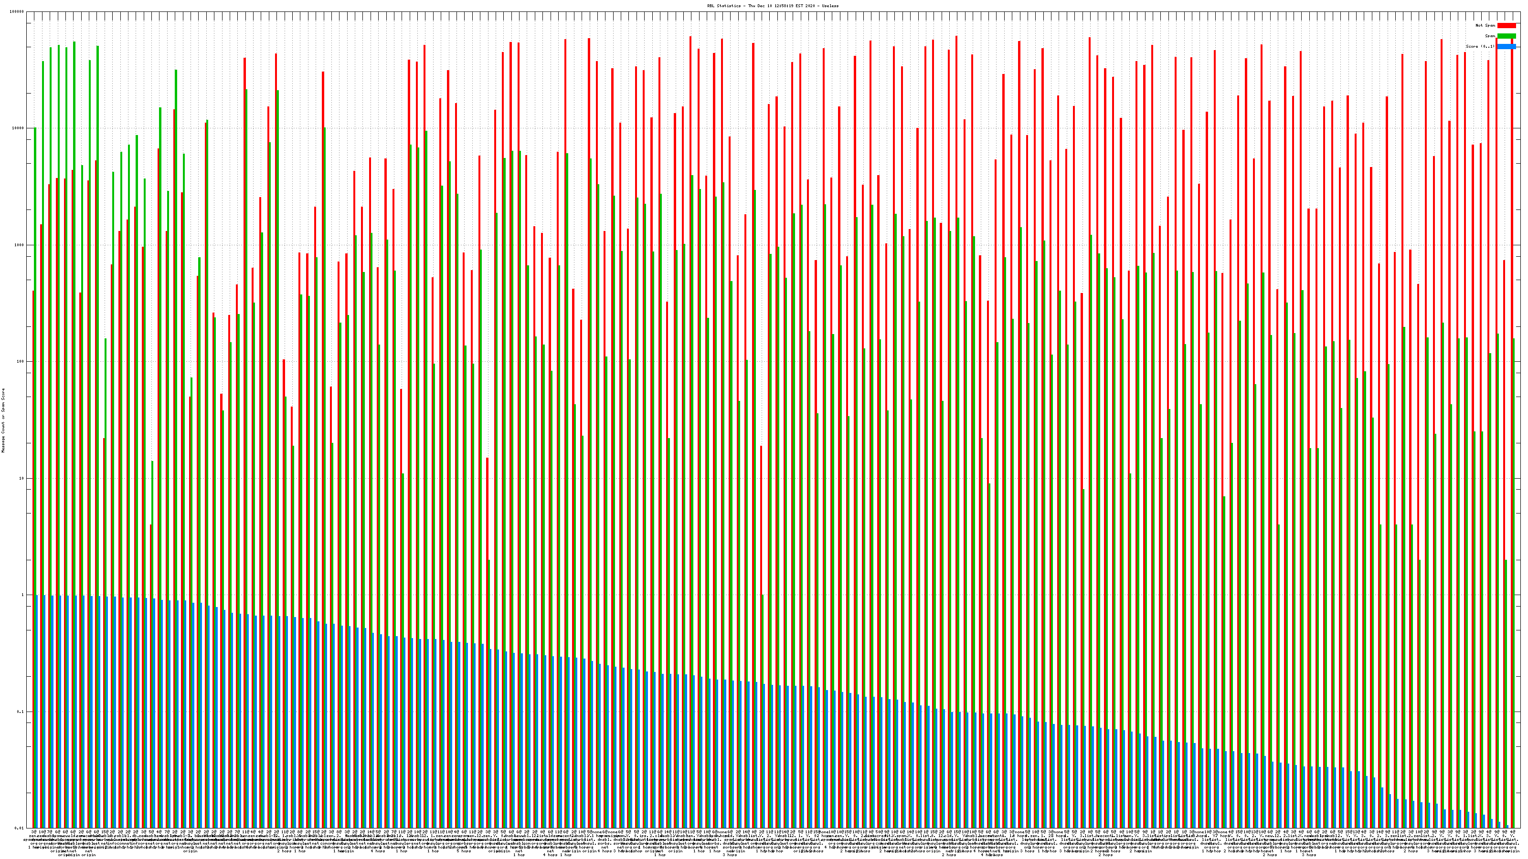Click the 10000 y-axis tick label
Image resolution: width=1528 pixels, height=859 pixels.
pos(19,129)
